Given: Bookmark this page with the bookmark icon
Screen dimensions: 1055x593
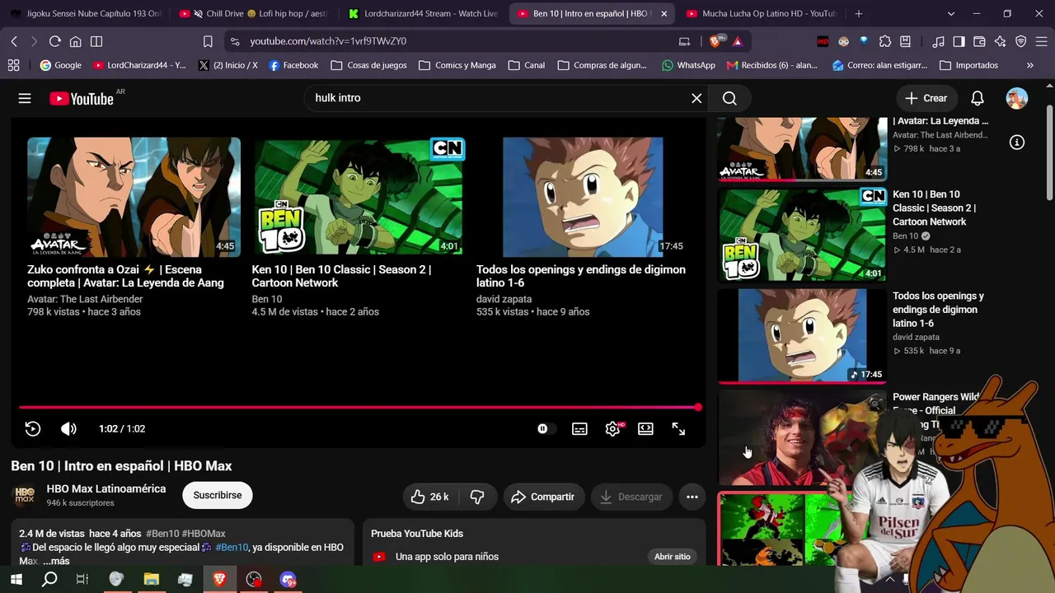Looking at the screenshot, I should tap(208, 41).
